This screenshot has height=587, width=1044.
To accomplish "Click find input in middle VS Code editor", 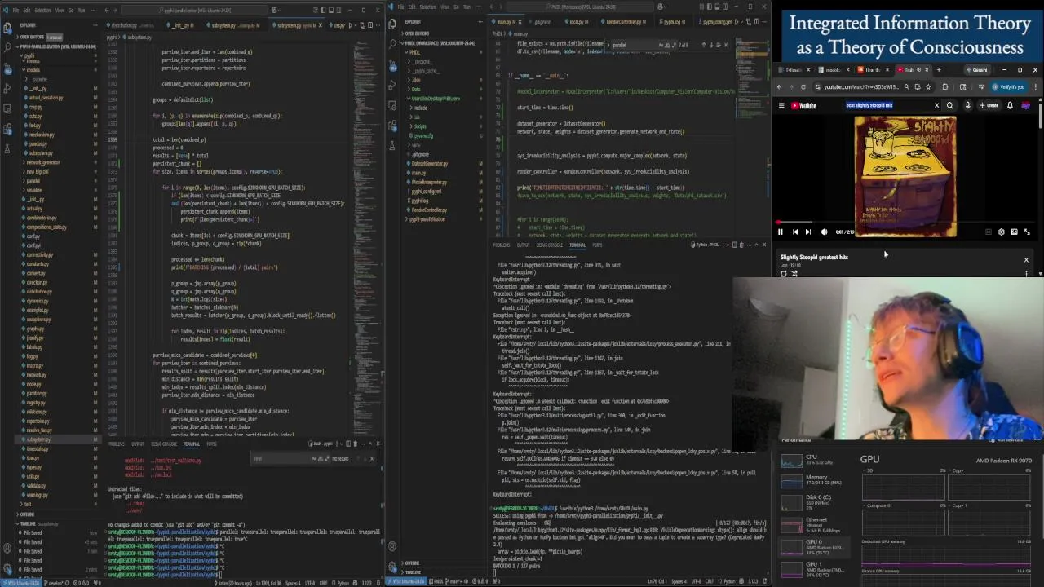I will point(635,45).
